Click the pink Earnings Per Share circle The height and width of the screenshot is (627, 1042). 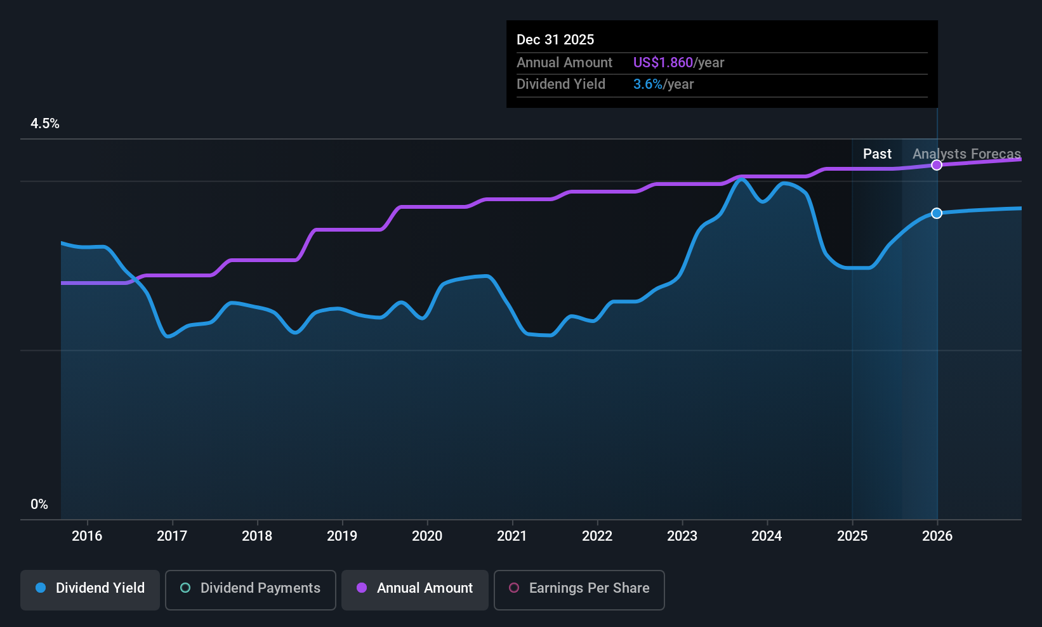[x=514, y=588]
